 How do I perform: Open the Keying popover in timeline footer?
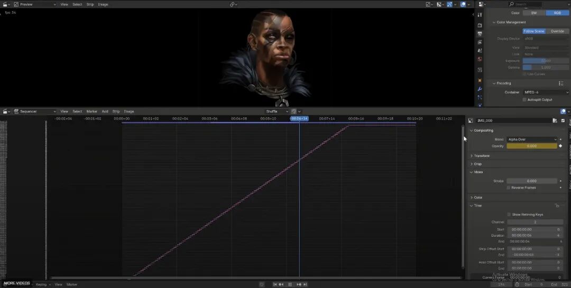(42, 284)
